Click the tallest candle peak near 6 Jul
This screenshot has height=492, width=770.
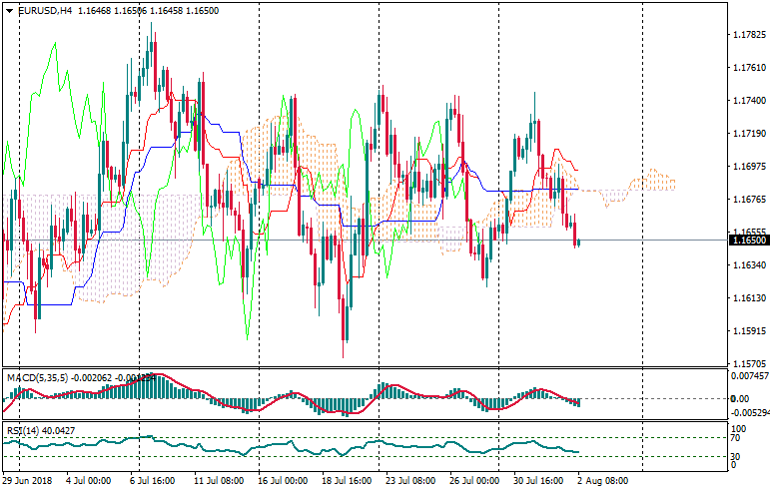(153, 25)
